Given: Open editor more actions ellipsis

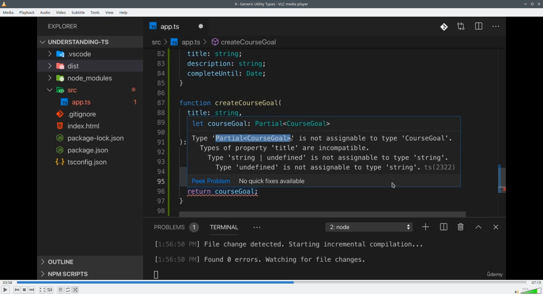Looking at the screenshot, I should pyautogui.click(x=496, y=27).
